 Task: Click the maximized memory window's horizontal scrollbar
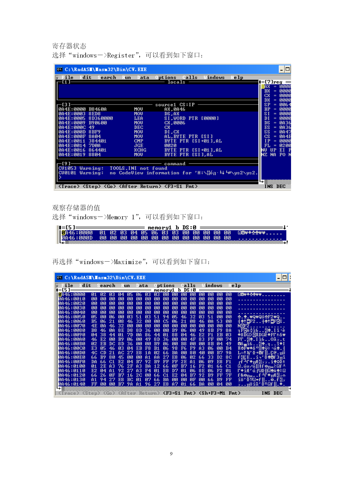(175, 388)
